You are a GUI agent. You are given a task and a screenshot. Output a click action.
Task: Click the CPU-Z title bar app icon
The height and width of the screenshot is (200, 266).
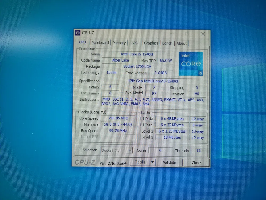[77, 33]
